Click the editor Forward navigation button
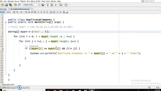Image resolution: width=161 pixels, height=91 pixels. tap(21, 12)
